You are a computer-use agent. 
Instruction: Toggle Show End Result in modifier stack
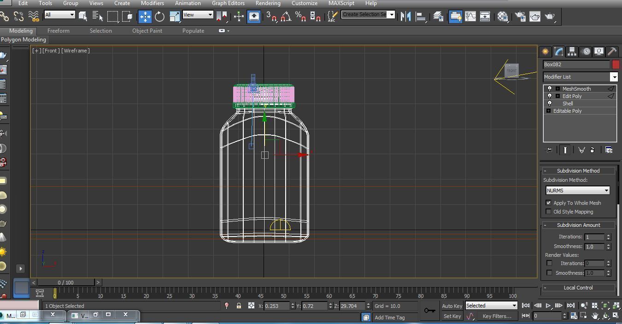click(x=565, y=150)
